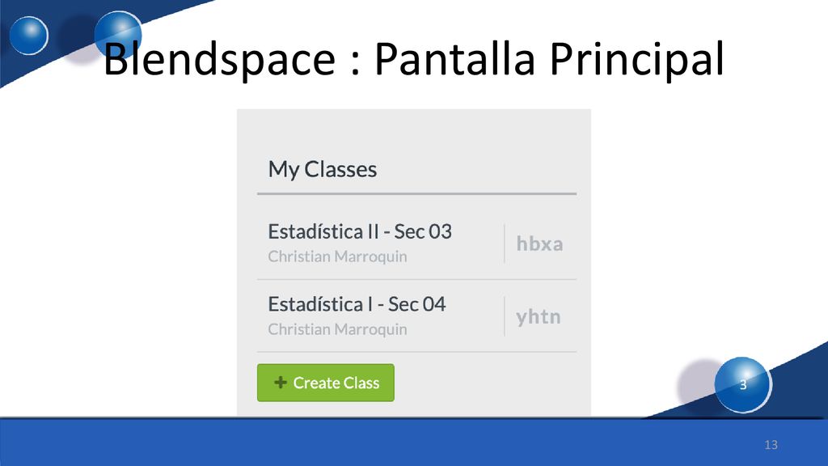This screenshot has width=828, height=466.
Task: Click the blue sphere numbered 3
Action: pyautogui.click(x=742, y=384)
